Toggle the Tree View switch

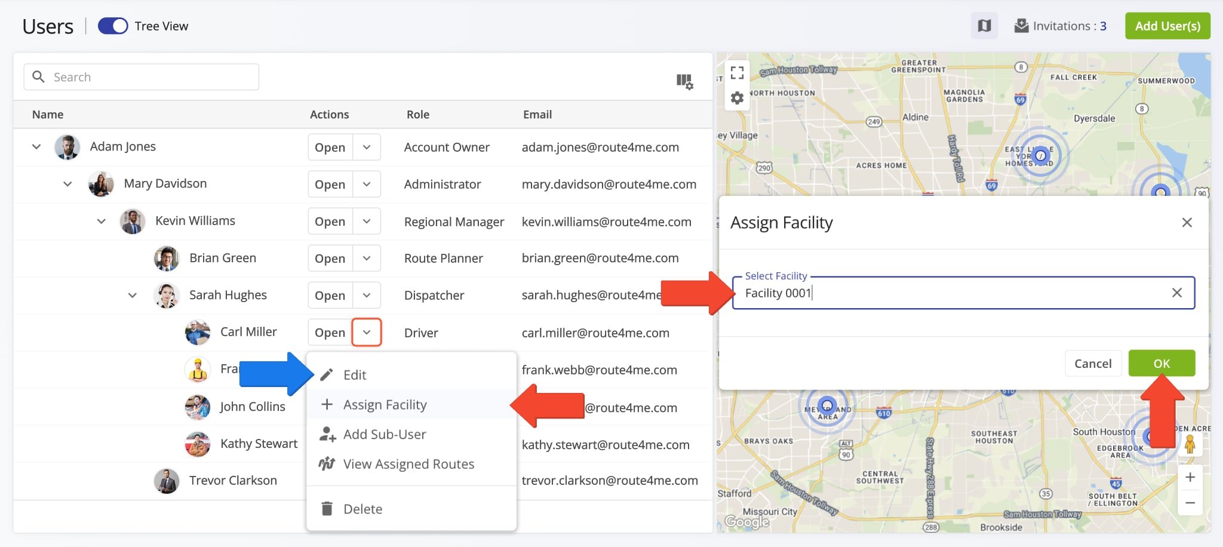[113, 26]
